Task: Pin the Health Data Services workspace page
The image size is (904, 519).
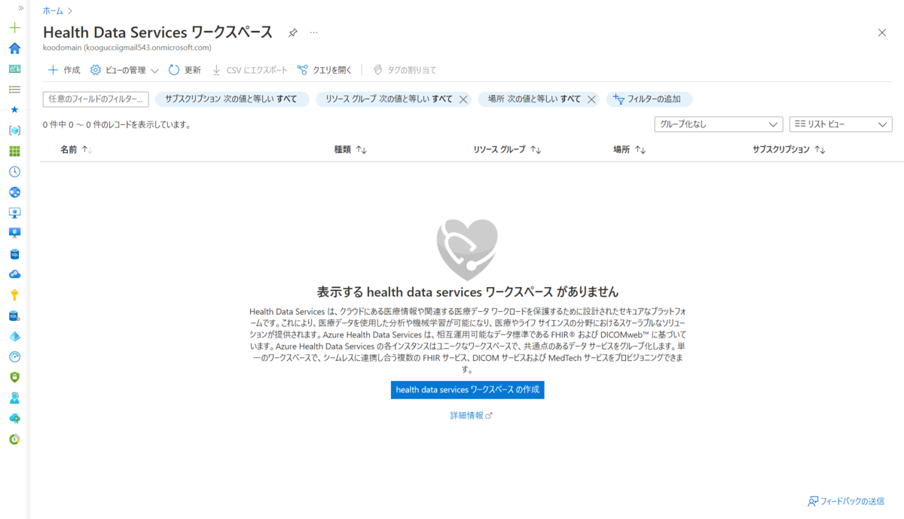Action: pos(292,33)
